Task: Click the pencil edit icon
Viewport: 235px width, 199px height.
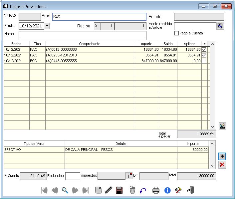Action: point(108,190)
